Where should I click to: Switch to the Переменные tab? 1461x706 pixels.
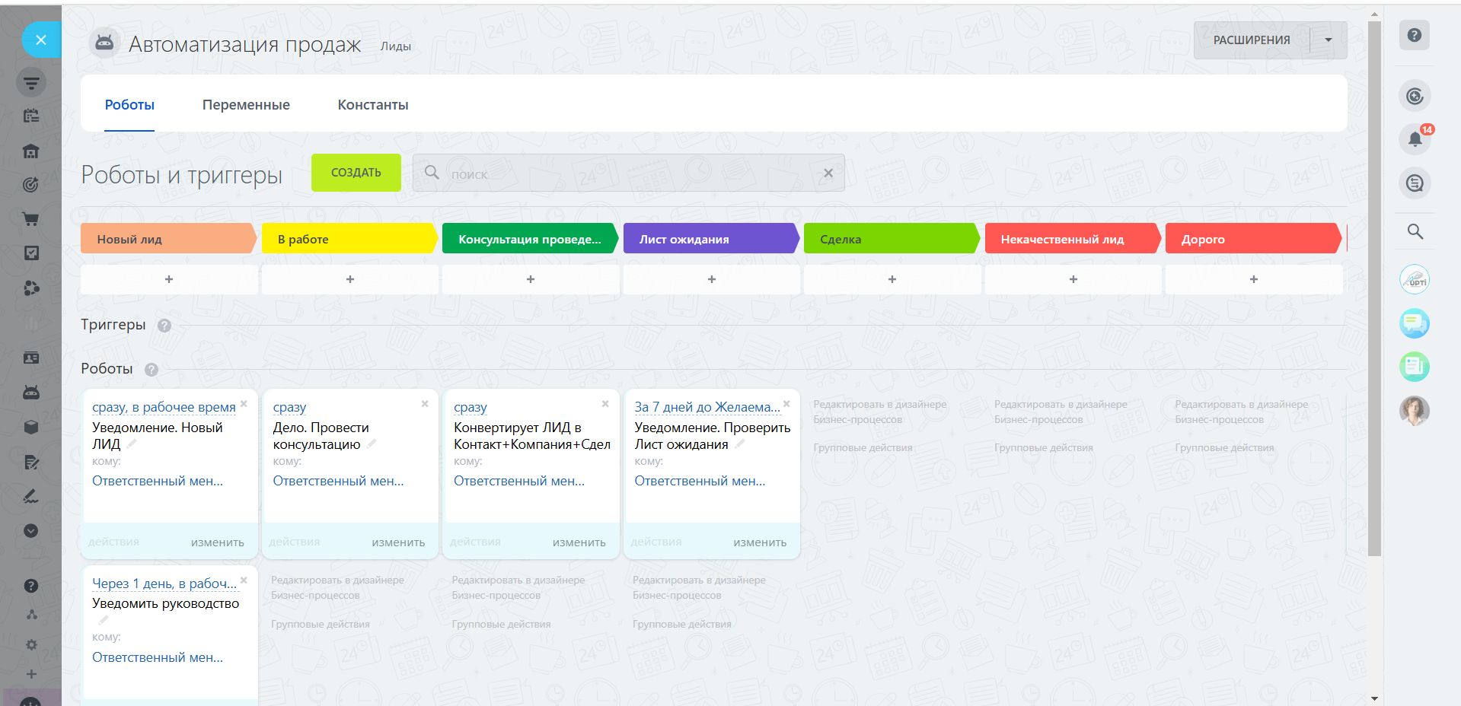pos(246,105)
